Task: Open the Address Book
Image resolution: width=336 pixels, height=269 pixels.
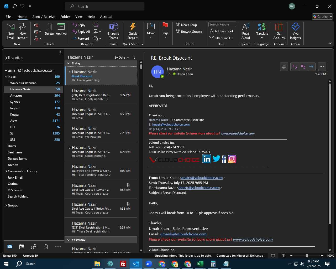Action: point(222,31)
